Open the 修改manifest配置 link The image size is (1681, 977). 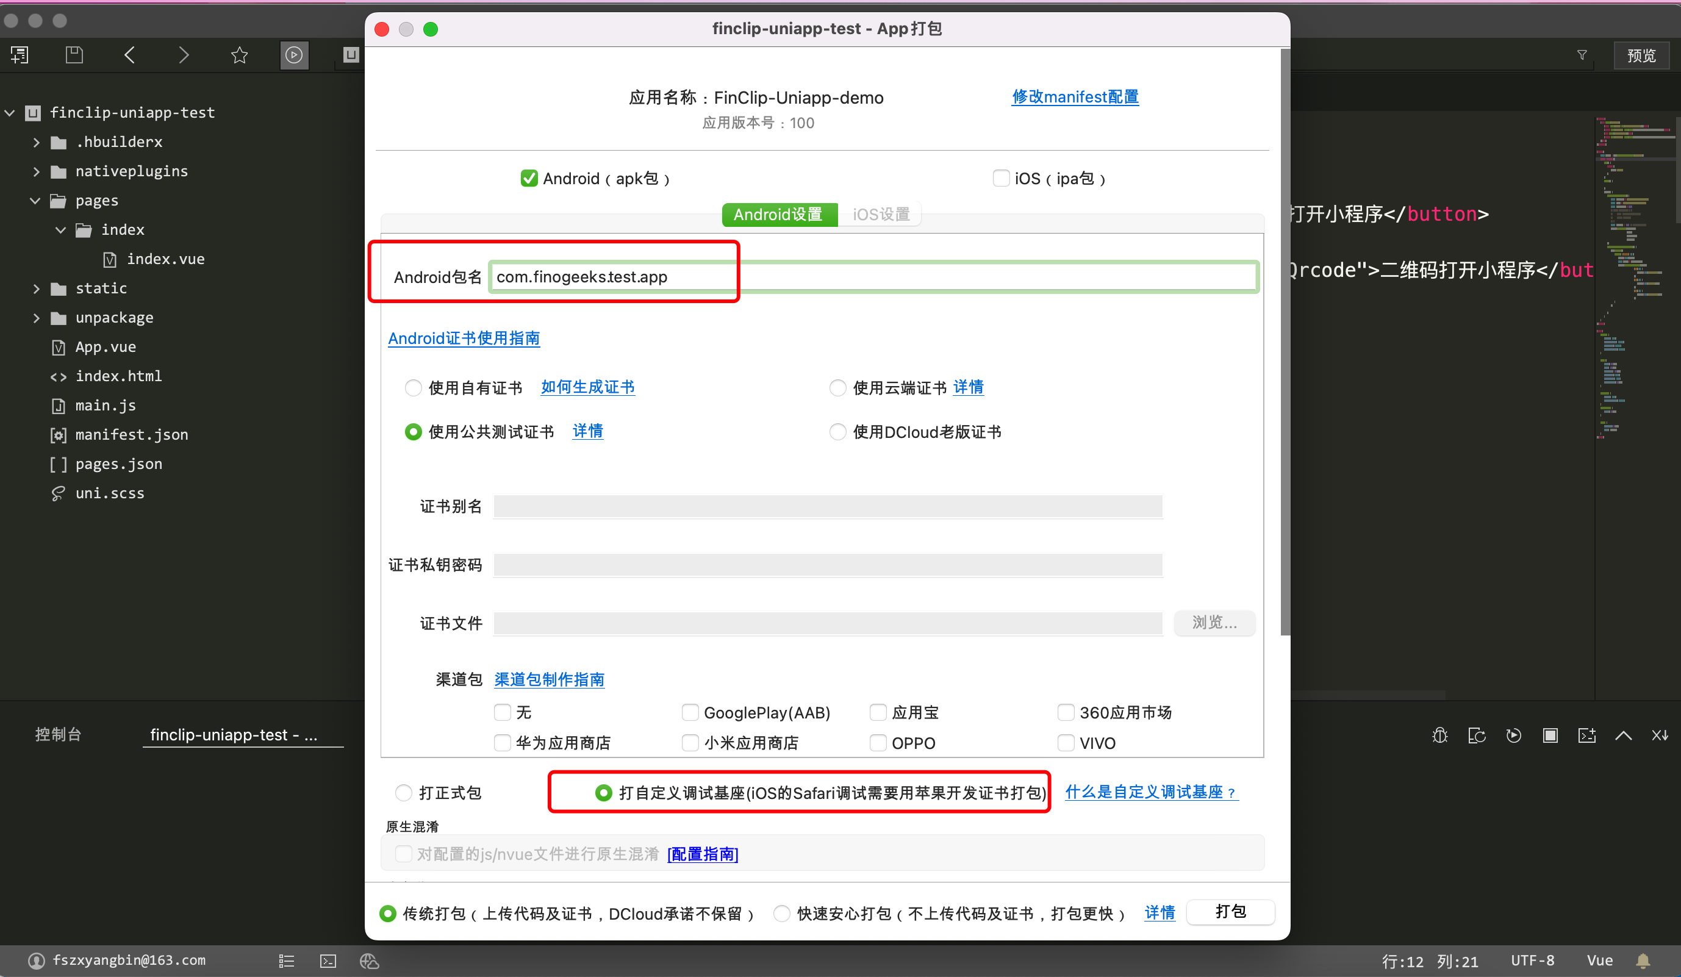pyautogui.click(x=1075, y=97)
